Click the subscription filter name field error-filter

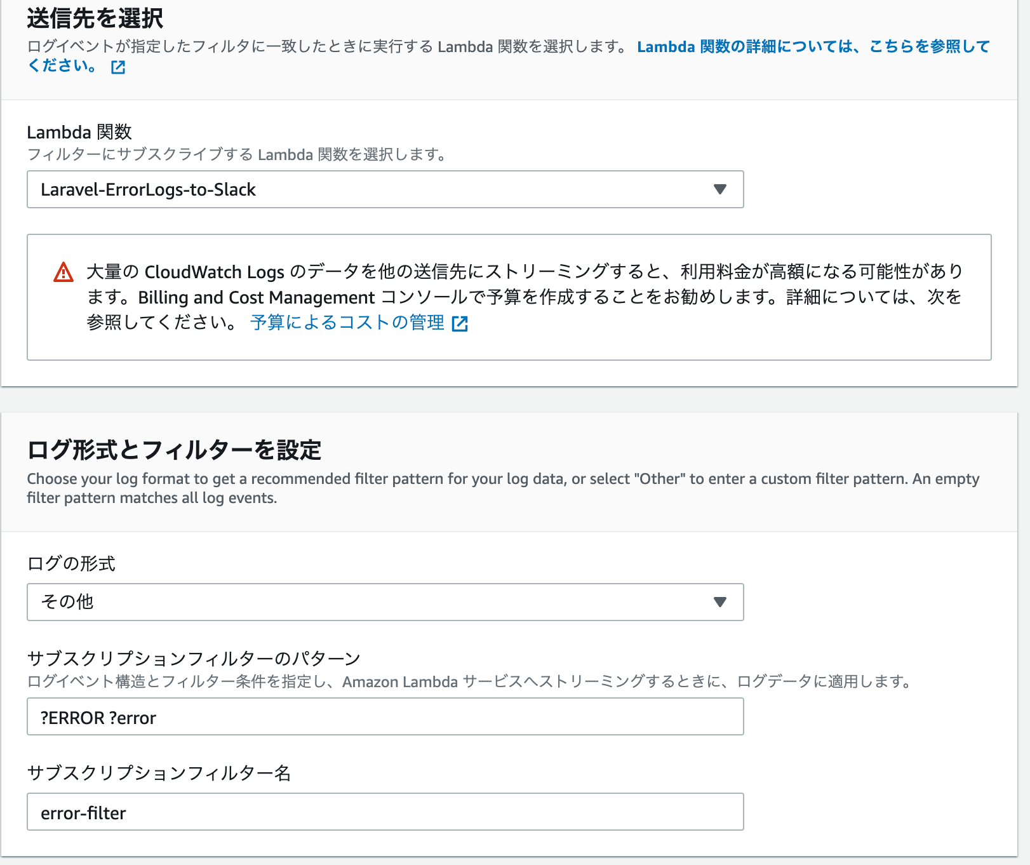click(x=385, y=812)
